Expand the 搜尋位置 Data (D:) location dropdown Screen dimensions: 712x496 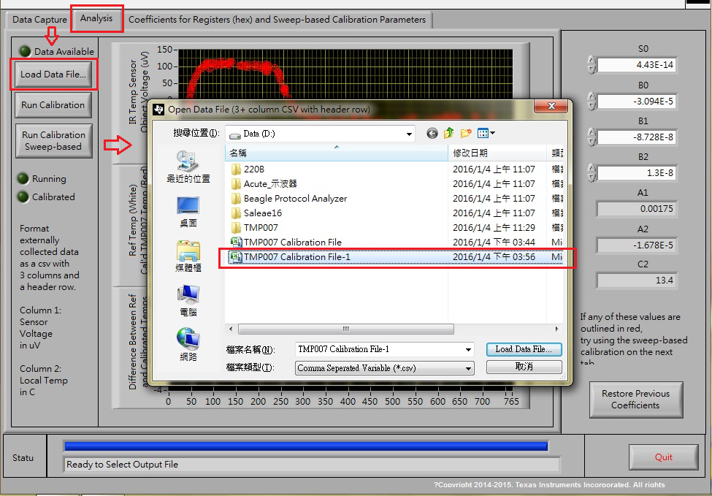click(409, 134)
